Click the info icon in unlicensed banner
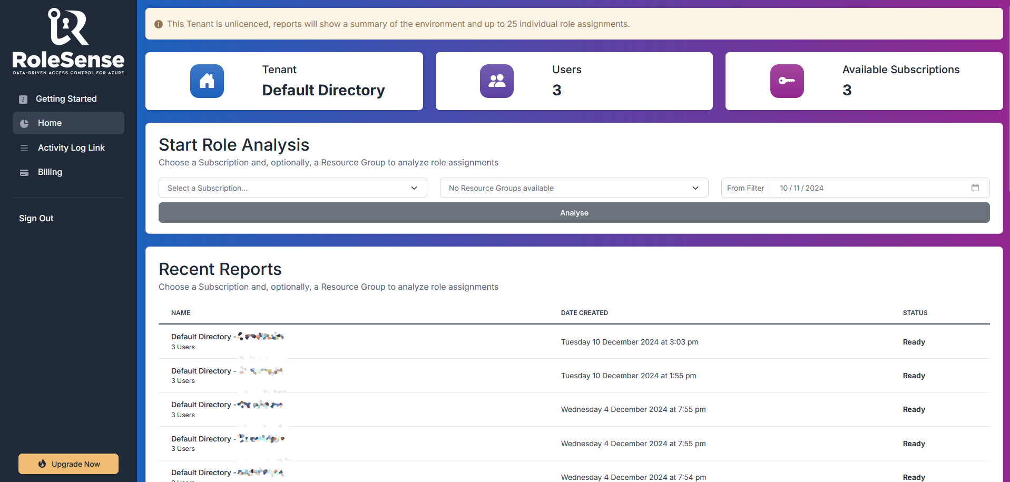Image resolution: width=1010 pixels, height=482 pixels. click(158, 24)
